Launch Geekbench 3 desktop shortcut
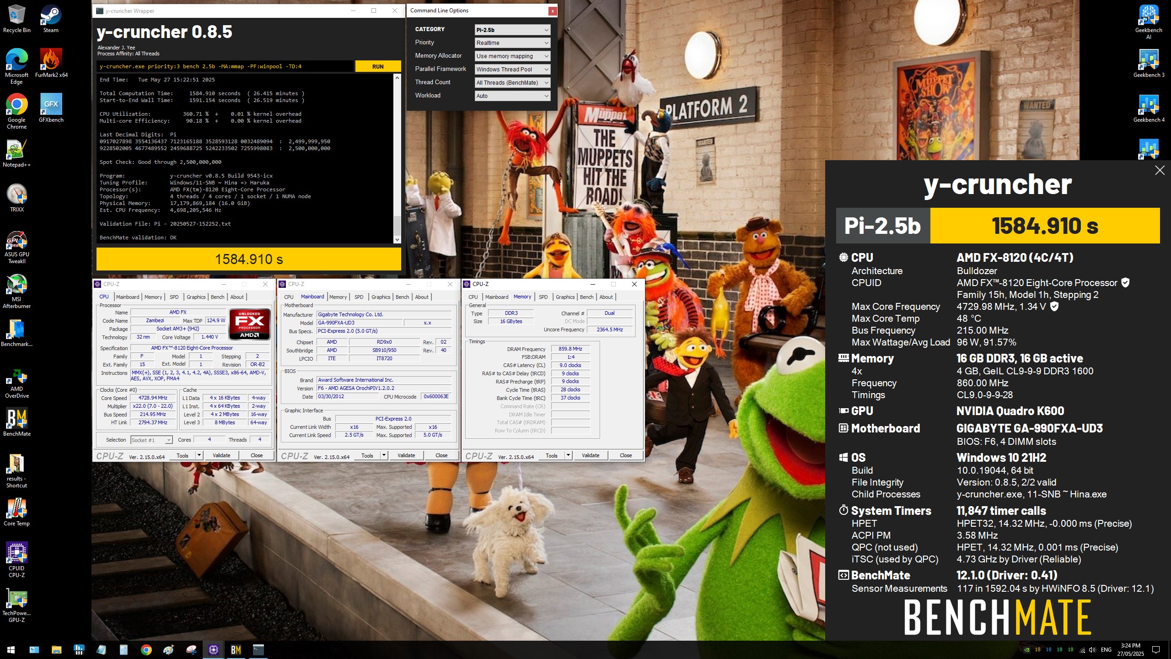1171x659 pixels. point(1149,63)
